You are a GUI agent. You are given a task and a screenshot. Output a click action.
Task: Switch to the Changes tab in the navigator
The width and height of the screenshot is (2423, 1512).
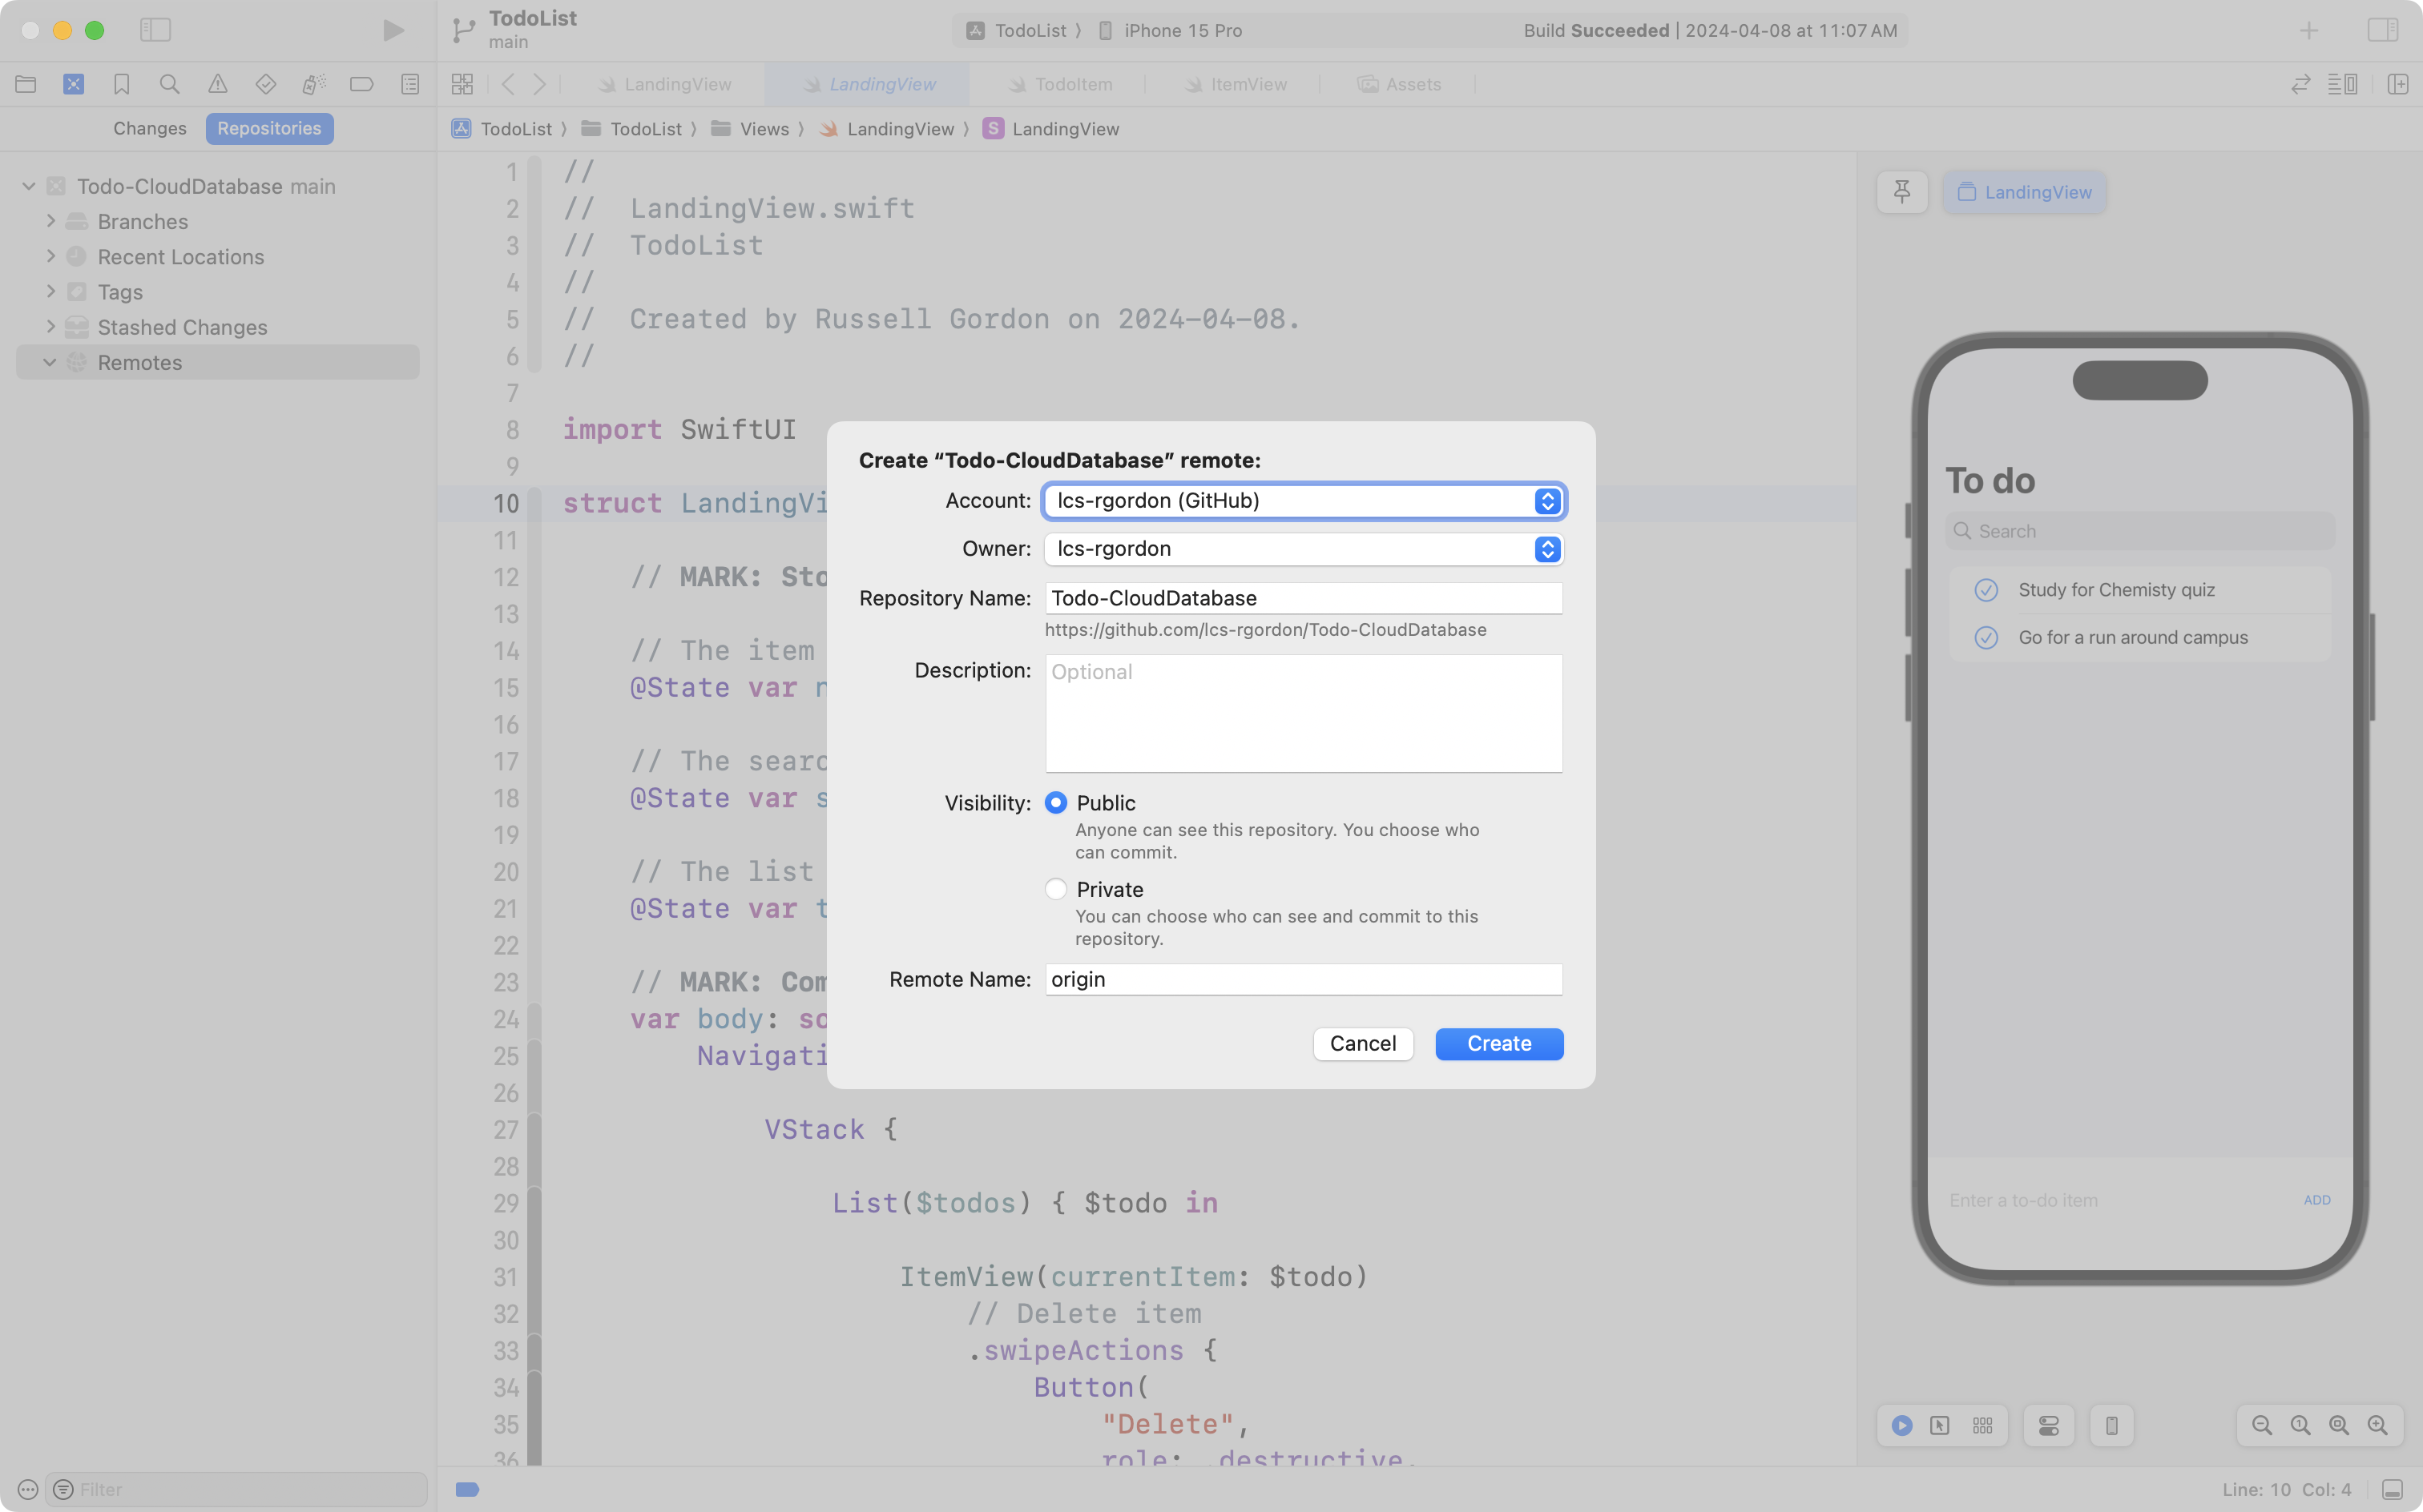tap(150, 128)
